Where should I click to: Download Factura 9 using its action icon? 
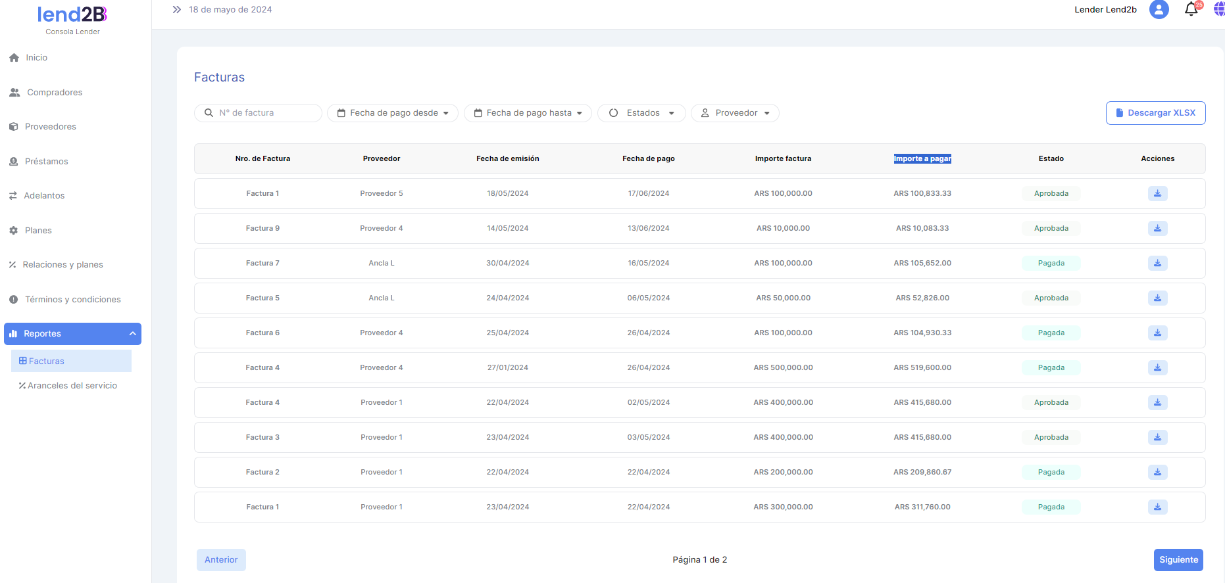click(x=1157, y=229)
